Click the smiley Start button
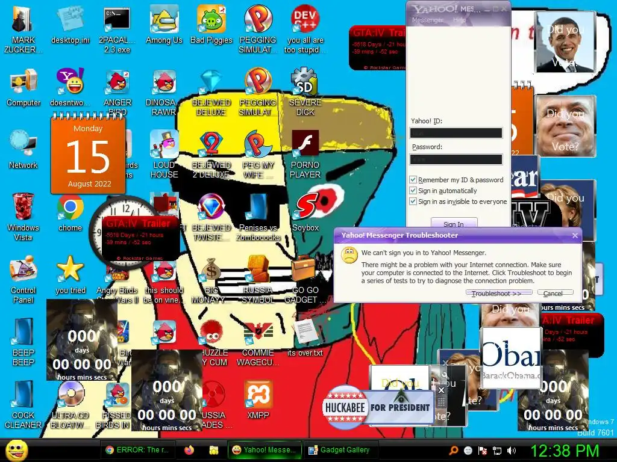 16,451
